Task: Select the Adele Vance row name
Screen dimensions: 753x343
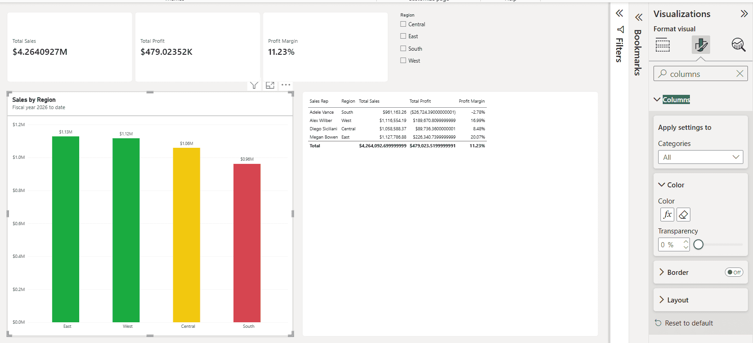Action: coord(321,112)
